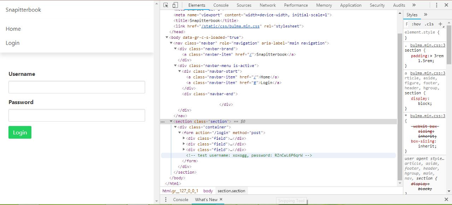
Task: Click the ellipsis beside the selected section node
Action: pyautogui.click(x=163, y=122)
